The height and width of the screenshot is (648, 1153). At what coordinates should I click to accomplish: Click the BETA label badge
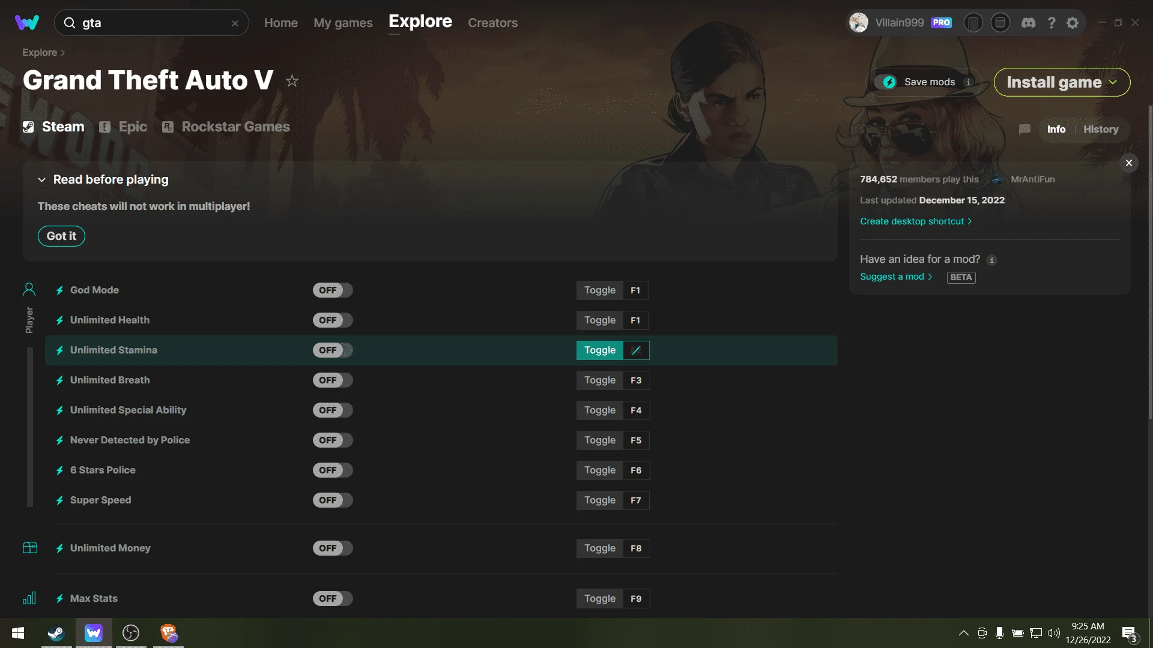[961, 277]
